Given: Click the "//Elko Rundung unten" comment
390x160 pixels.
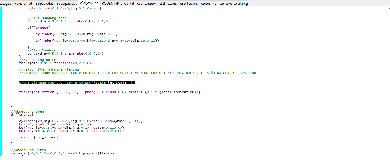Looking at the screenshot, I should (48, 50).
